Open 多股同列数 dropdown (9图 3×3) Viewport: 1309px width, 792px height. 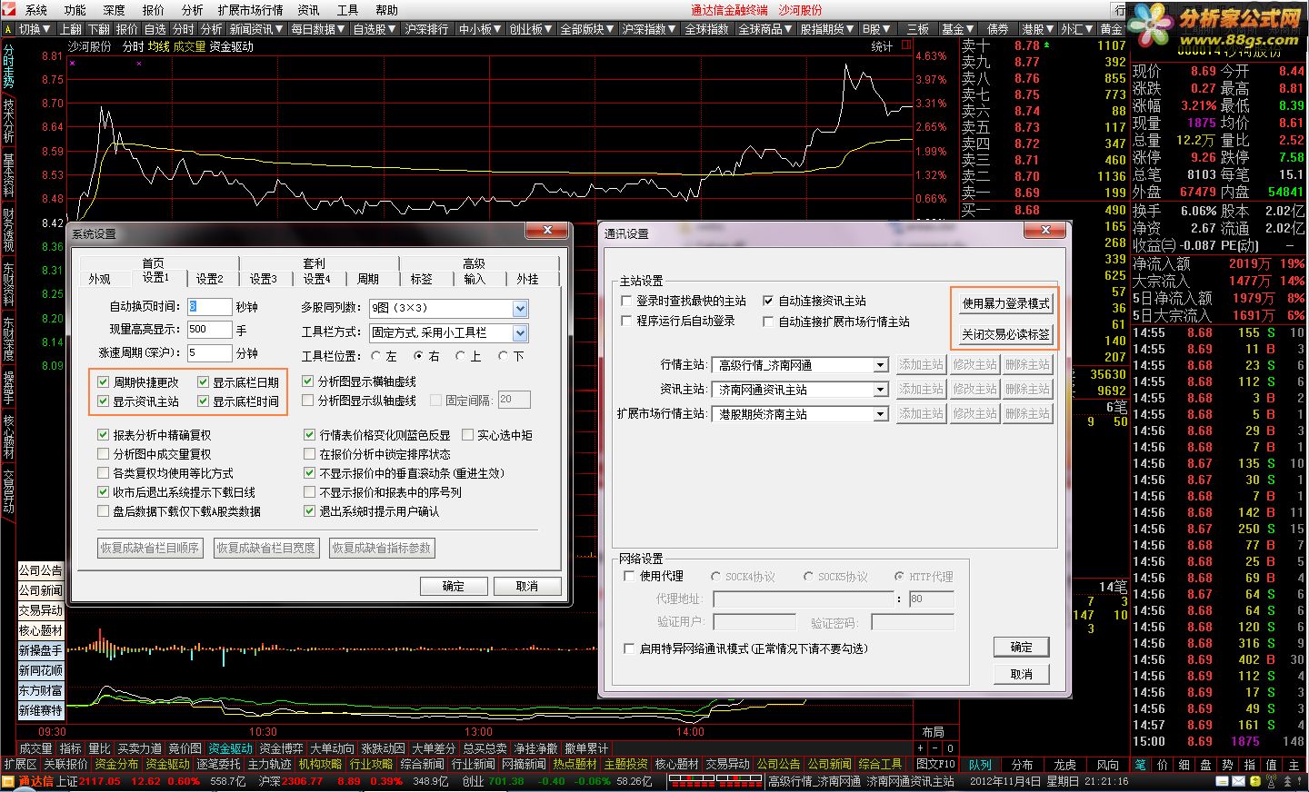tap(520, 309)
